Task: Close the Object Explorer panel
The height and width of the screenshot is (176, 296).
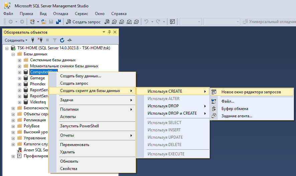Action: [115, 32]
